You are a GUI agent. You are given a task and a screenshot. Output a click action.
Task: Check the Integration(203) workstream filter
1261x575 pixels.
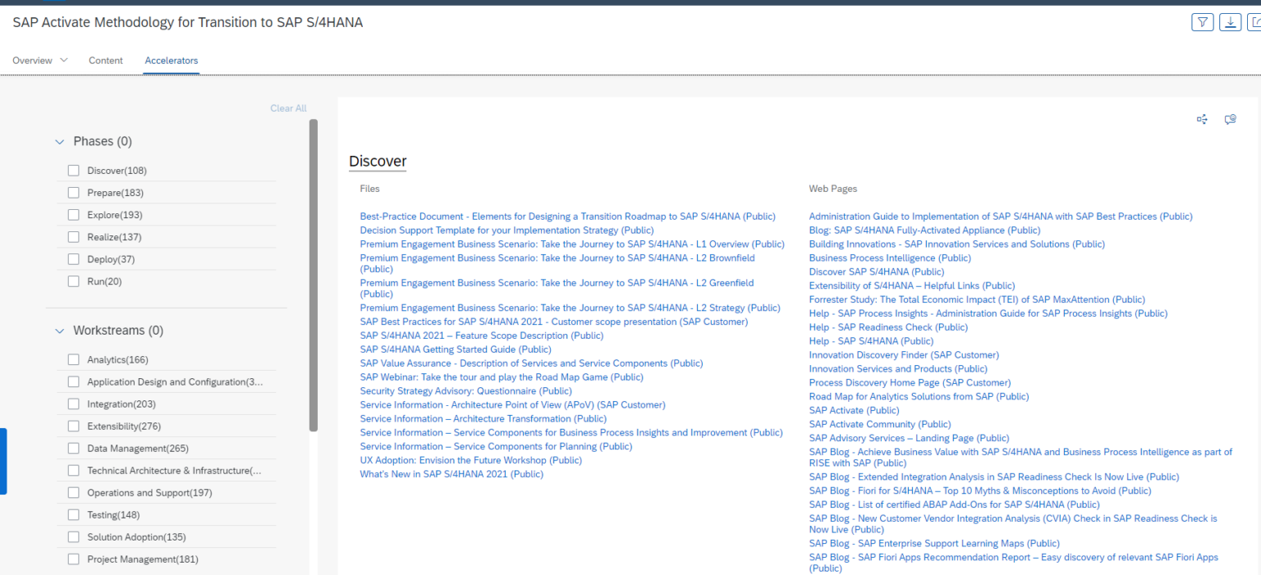(x=73, y=404)
